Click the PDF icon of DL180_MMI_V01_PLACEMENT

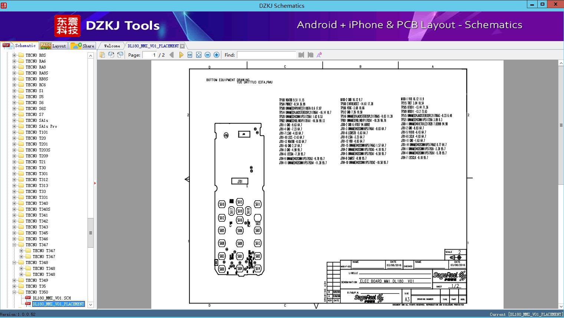[x=28, y=304]
